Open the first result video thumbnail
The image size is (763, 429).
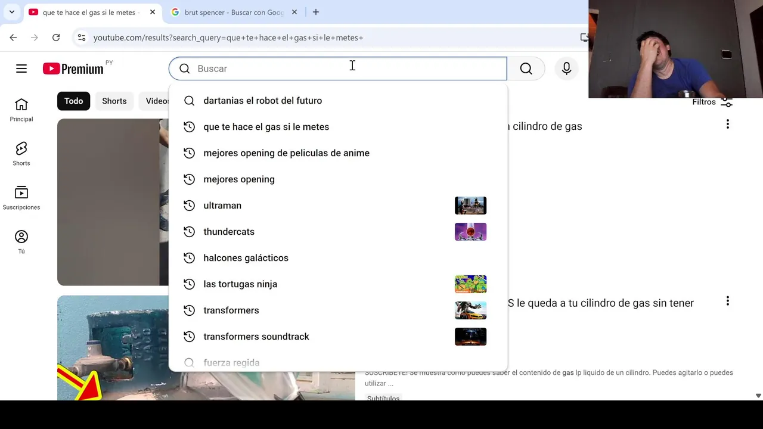(113, 202)
